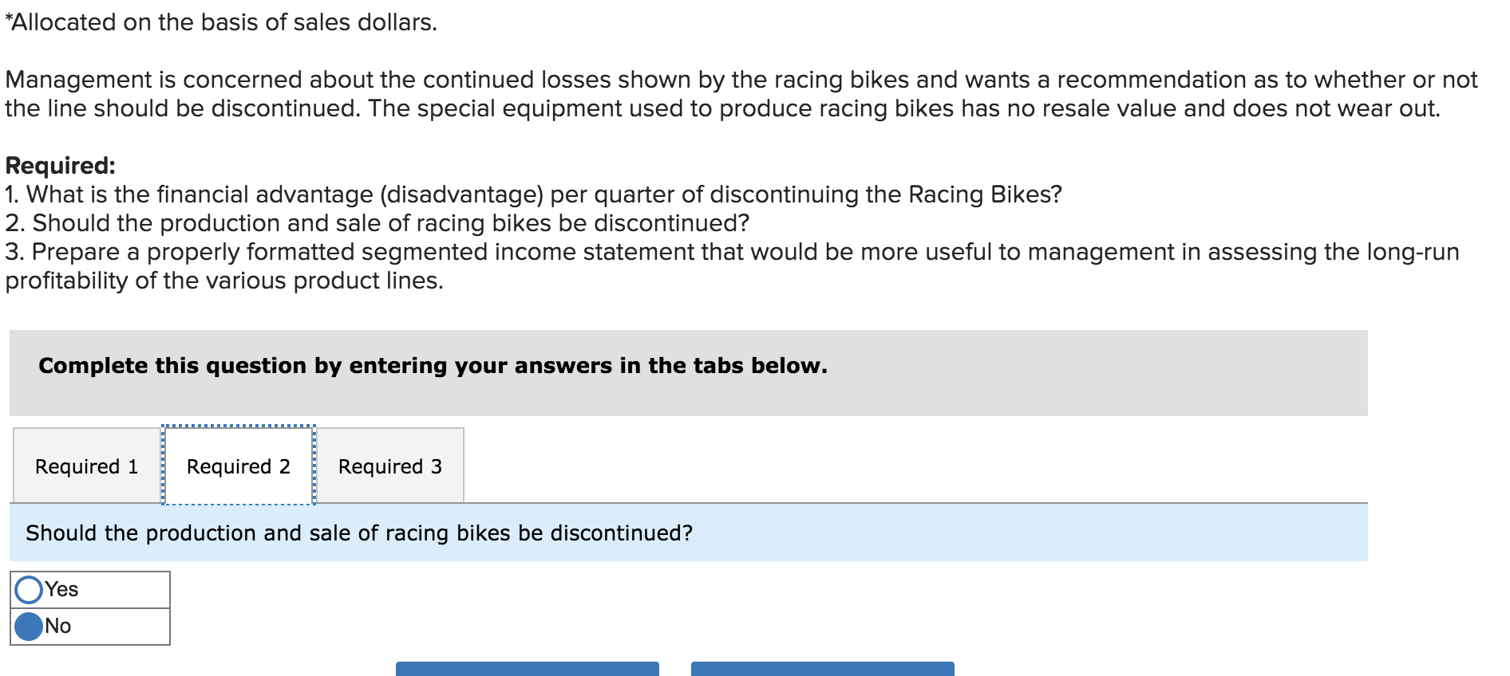Image resolution: width=1510 pixels, height=676 pixels.
Task: Click the left blue button at bottom
Action: 527,668
